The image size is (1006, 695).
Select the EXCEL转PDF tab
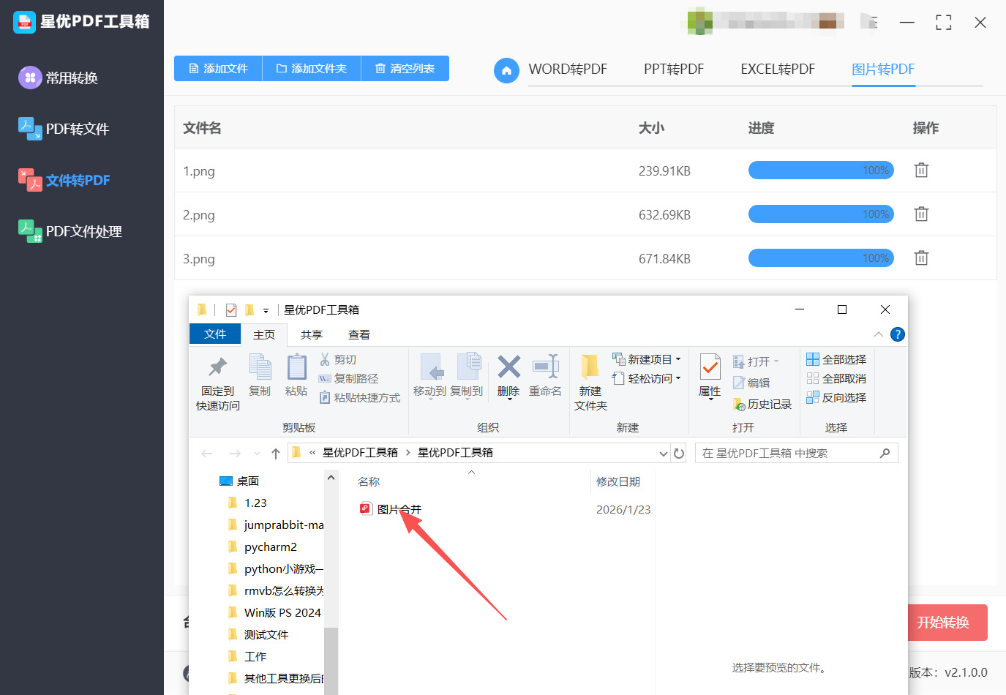coord(778,69)
